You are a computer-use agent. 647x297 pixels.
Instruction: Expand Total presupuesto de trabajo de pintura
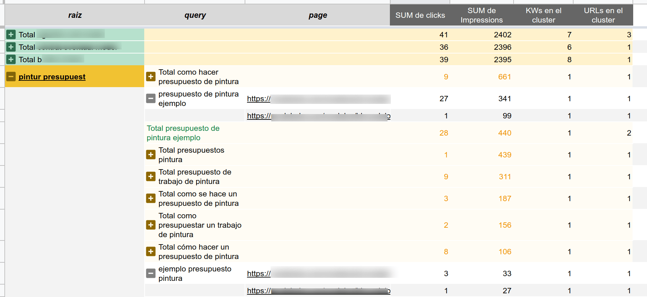151,177
